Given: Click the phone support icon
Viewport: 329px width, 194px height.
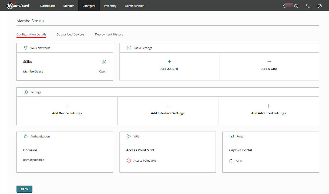Looking at the screenshot, I should click(x=308, y=6).
